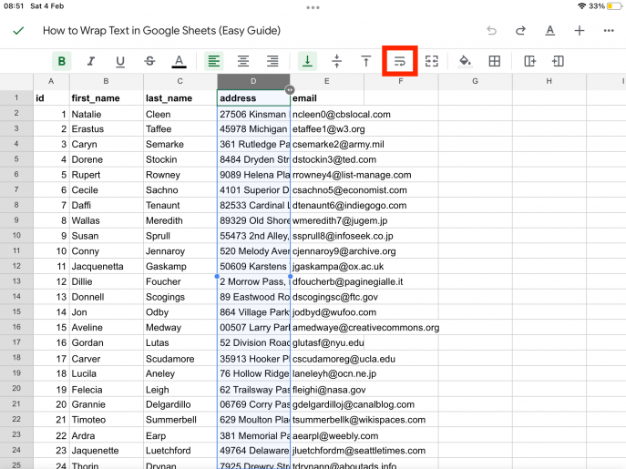
Task: Select the 'address' header cell
Action: click(253, 98)
